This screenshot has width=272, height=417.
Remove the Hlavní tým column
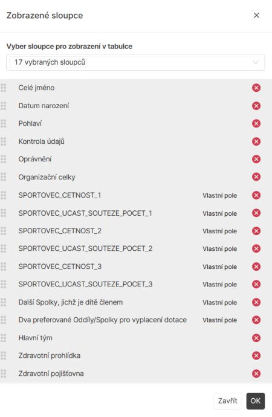click(x=256, y=338)
